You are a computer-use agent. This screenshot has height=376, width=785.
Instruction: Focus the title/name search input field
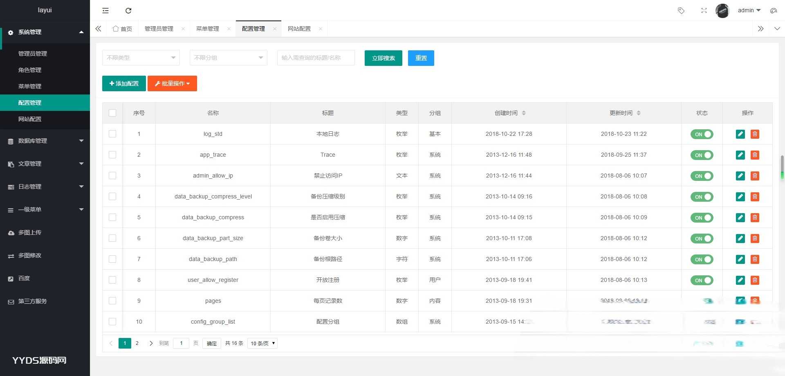(316, 58)
